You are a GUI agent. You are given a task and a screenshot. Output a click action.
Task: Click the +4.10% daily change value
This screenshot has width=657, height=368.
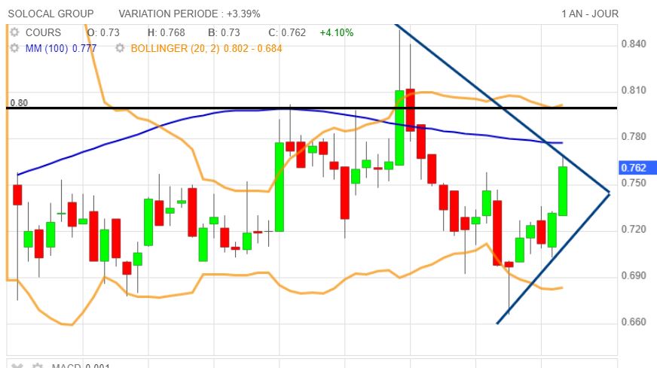337,32
